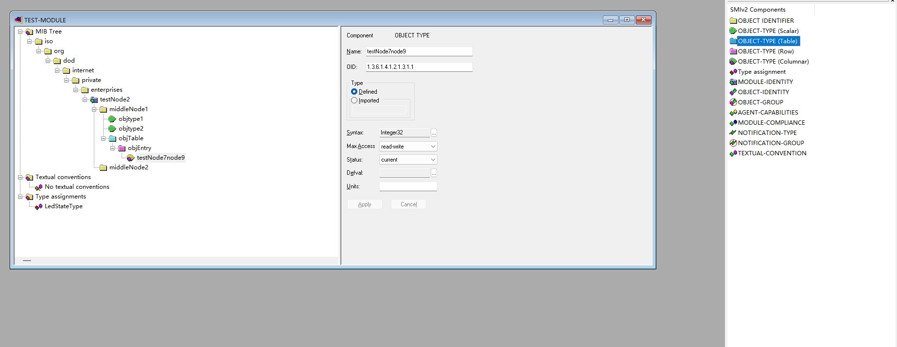
Task: Click the Name input field
Action: click(x=419, y=51)
